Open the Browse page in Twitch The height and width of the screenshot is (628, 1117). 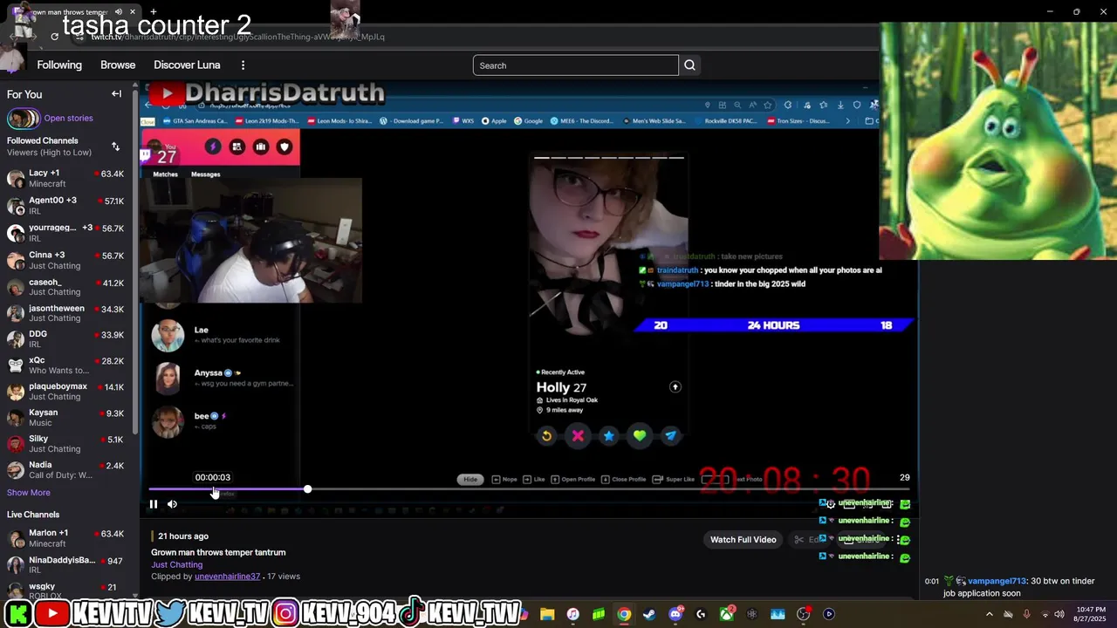click(x=118, y=65)
